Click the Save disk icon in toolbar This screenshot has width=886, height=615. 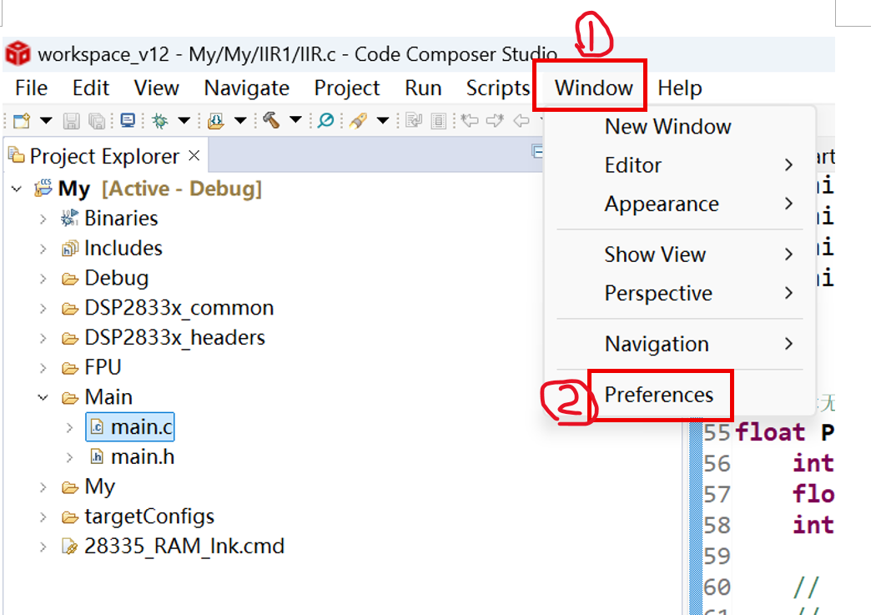(72, 121)
